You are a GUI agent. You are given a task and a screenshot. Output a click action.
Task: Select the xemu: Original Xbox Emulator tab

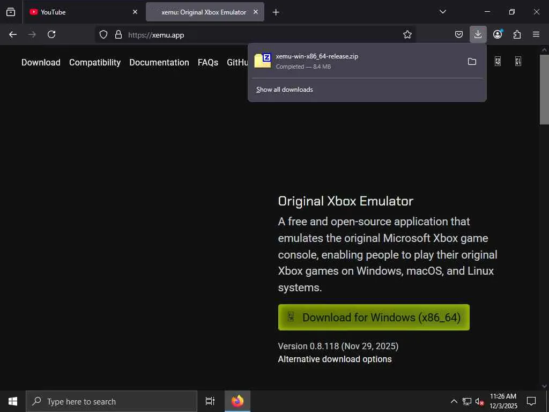click(205, 12)
